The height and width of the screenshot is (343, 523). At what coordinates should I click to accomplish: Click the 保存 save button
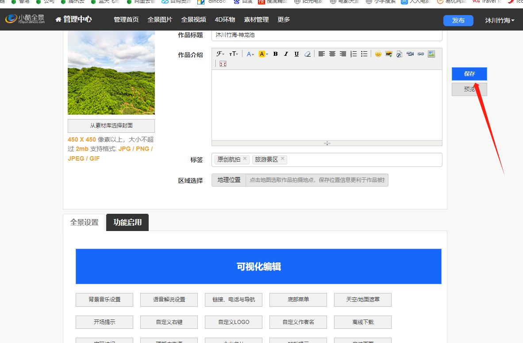click(x=469, y=74)
